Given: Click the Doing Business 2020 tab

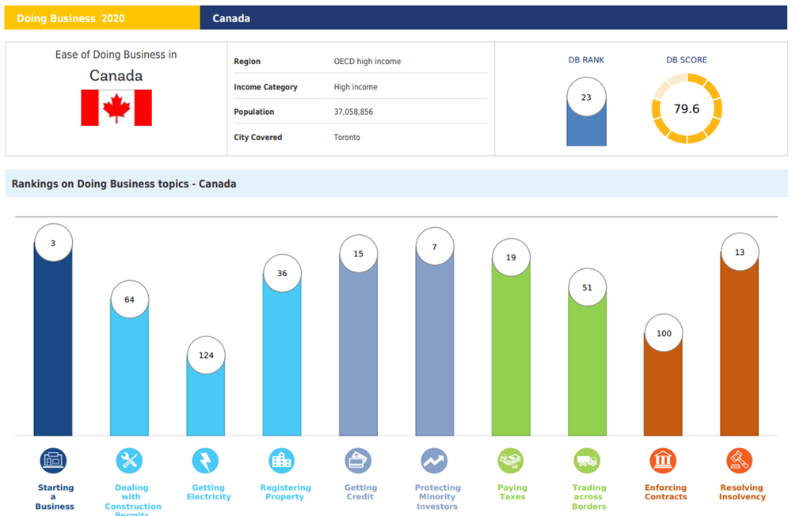Looking at the screenshot, I should point(101,18).
